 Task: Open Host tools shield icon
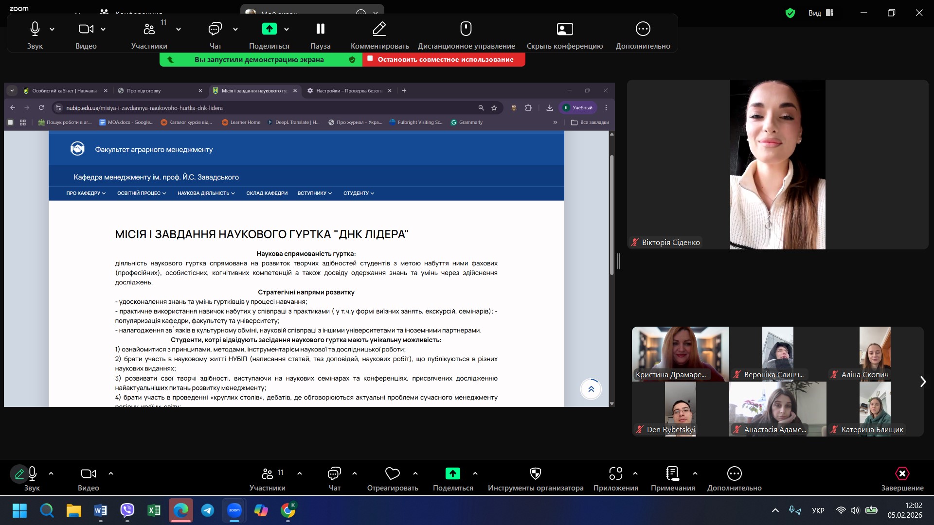click(x=535, y=473)
